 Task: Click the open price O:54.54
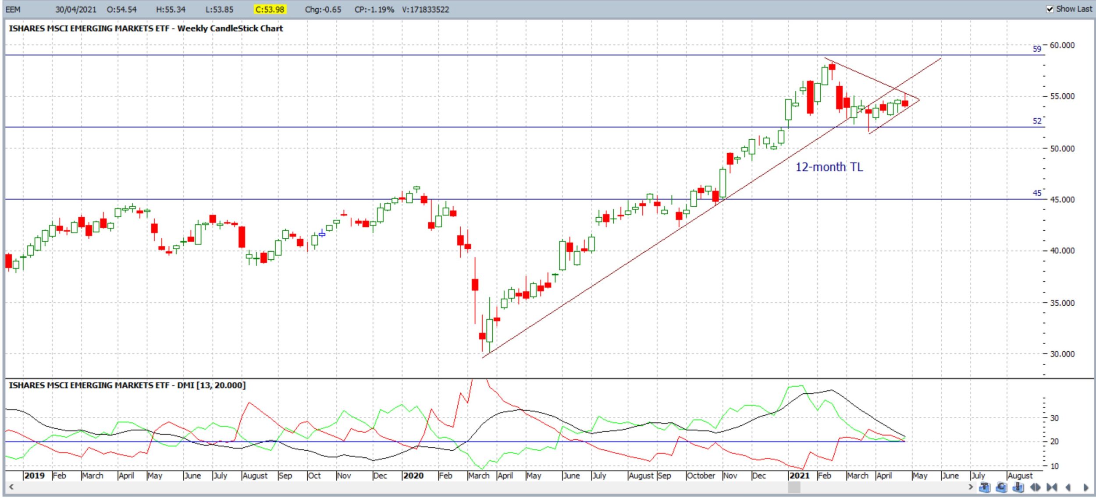[x=121, y=9]
